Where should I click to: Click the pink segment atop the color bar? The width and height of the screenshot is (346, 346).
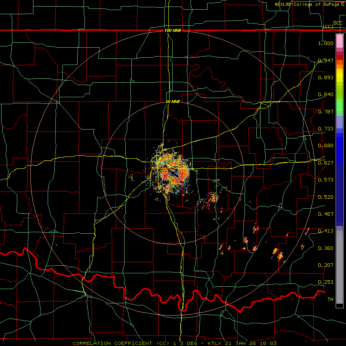tap(339, 41)
